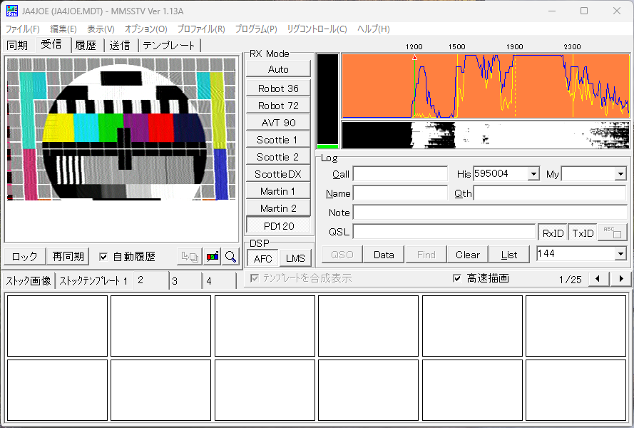Screen dimensions: 634x428
Task: Open the 144 band dropdown
Action: click(620, 254)
